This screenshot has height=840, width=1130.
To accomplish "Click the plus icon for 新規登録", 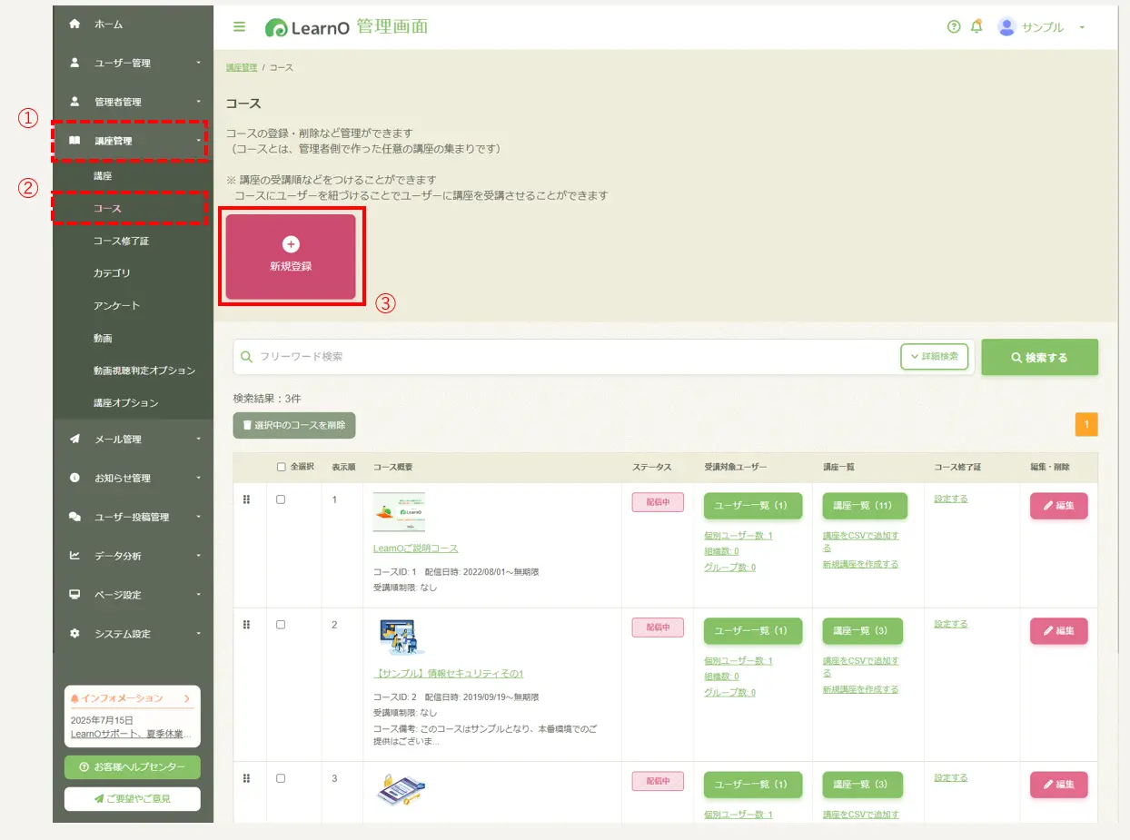I will coord(291,244).
